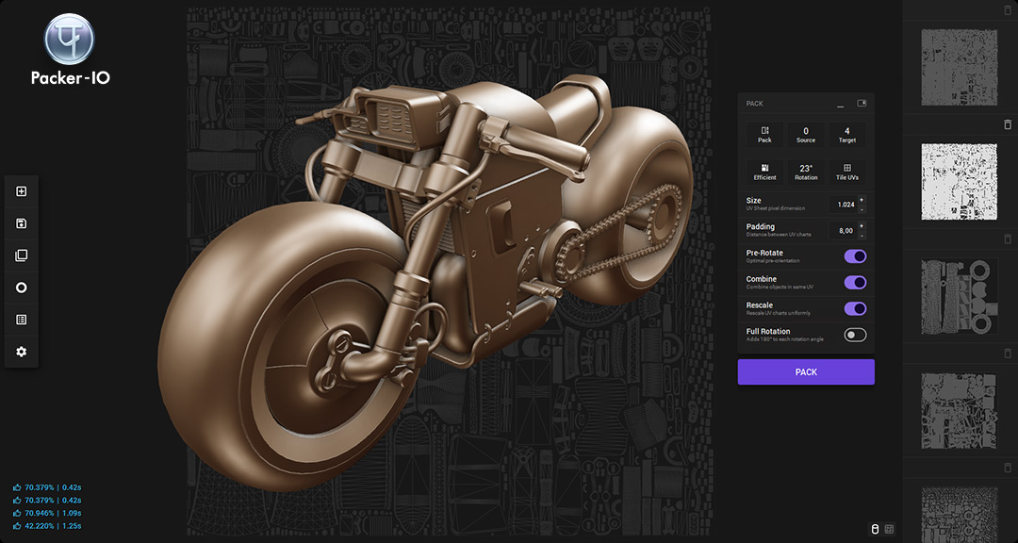
Task: Click the purple PACK button
Action: [806, 372]
